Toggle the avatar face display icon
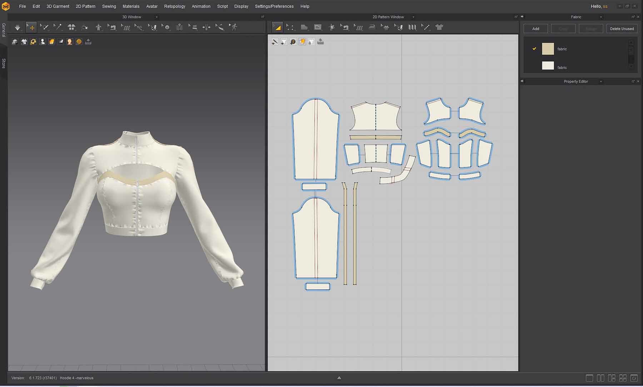 point(70,42)
